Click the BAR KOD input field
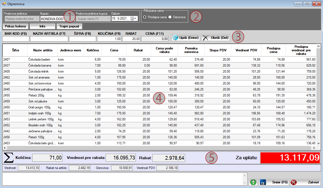The width and height of the screenshot is (323, 188). (16, 39)
